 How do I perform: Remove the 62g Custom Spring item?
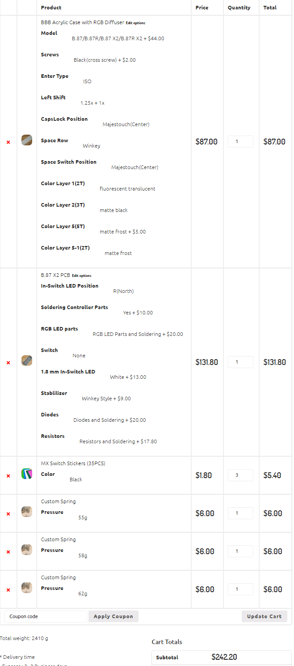tap(8, 590)
